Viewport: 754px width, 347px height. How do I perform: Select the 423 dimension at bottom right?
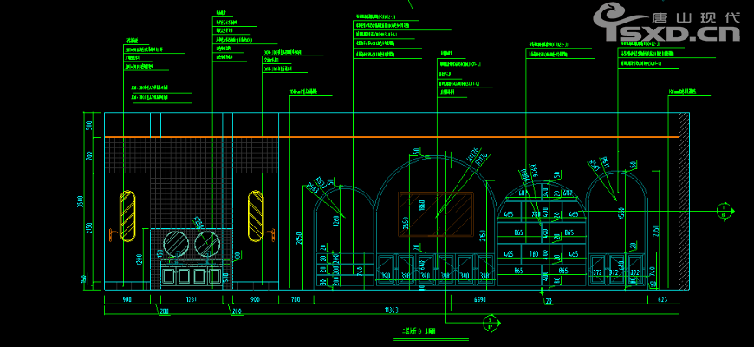tap(662, 299)
